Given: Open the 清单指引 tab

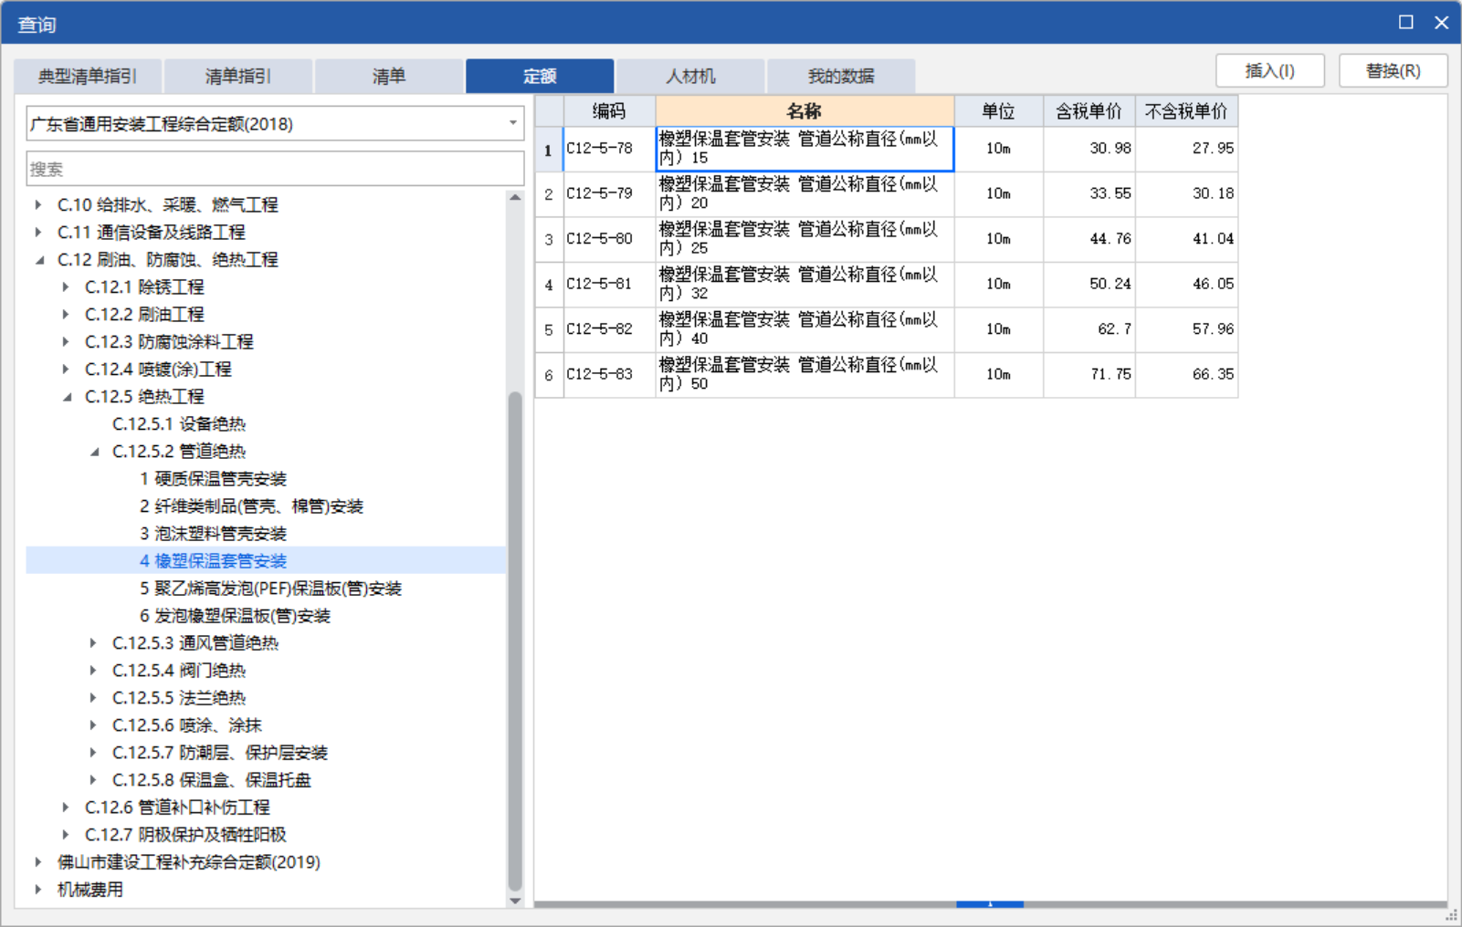Looking at the screenshot, I should click(238, 77).
